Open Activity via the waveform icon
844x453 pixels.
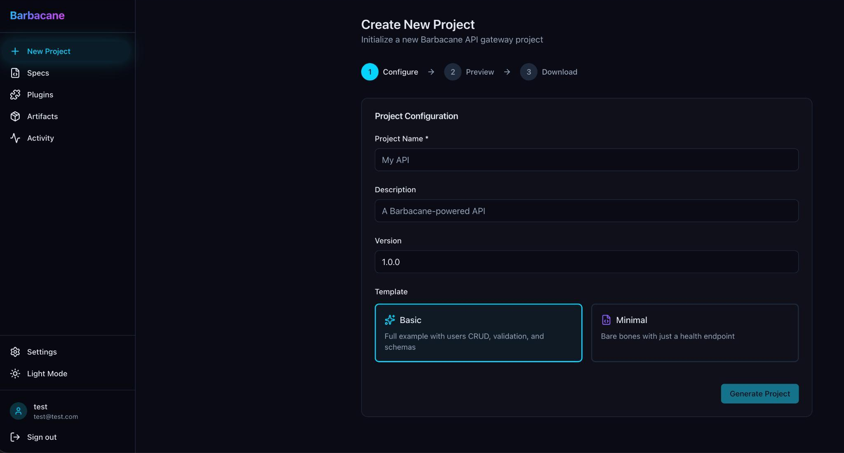[x=15, y=138]
